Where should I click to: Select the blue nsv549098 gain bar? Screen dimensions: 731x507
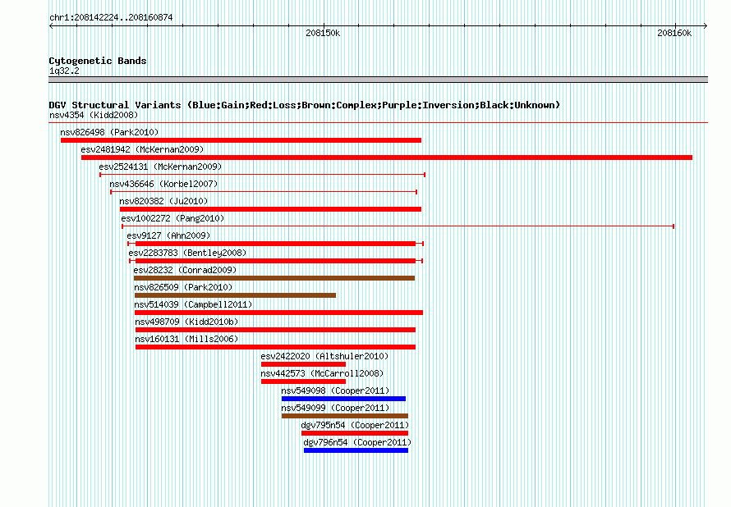[x=343, y=399]
